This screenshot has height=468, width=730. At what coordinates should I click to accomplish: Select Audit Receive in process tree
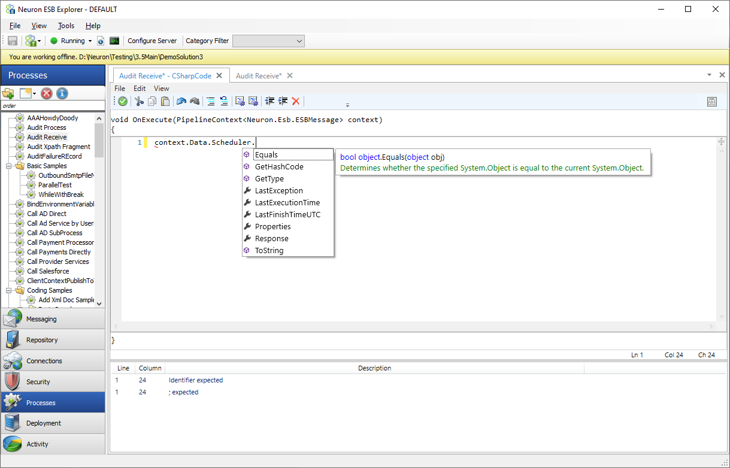[x=47, y=137]
